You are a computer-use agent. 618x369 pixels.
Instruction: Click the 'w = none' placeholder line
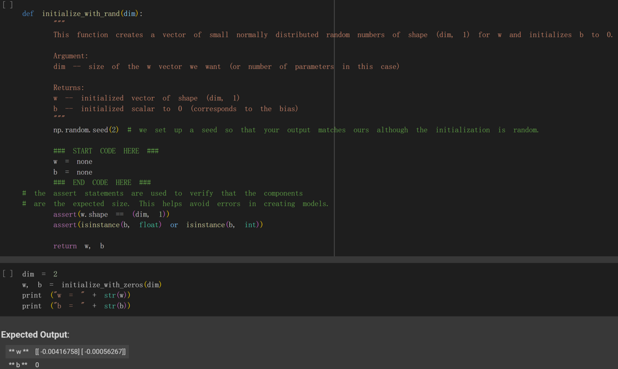[73, 162]
